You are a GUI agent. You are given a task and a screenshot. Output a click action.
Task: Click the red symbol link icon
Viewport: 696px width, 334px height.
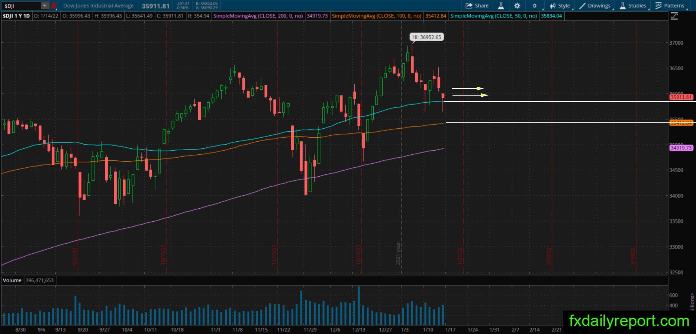click(x=54, y=6)
